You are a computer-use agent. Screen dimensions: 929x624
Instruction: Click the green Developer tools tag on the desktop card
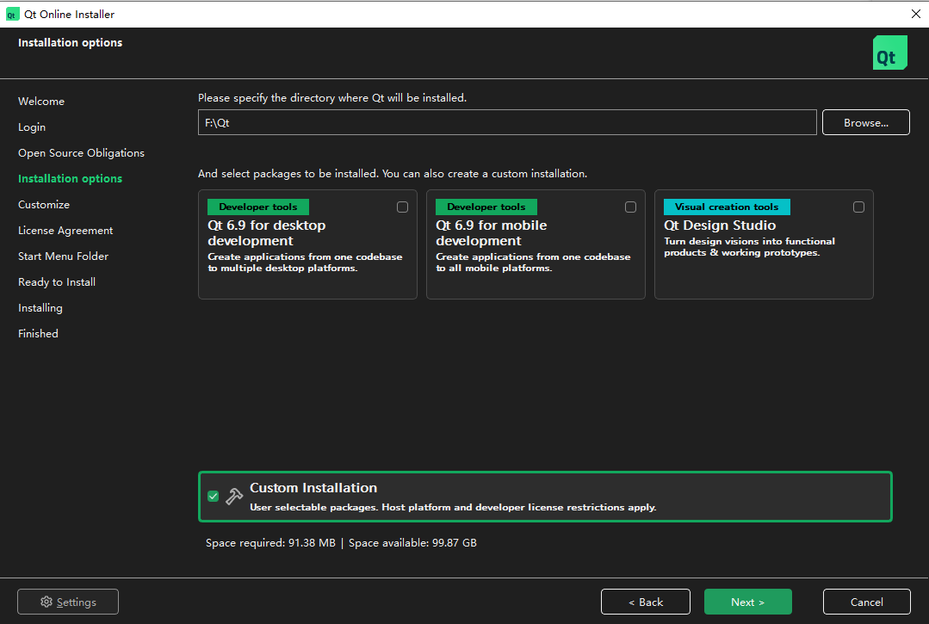(257, 207)
